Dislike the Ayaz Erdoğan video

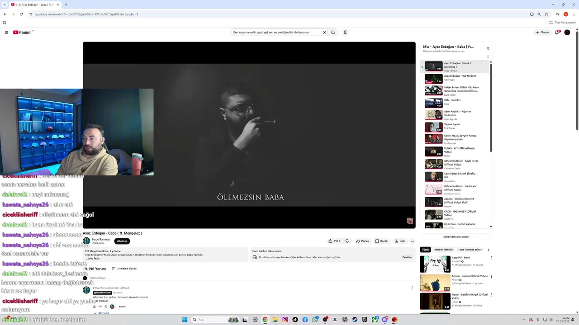pos(347,241)
